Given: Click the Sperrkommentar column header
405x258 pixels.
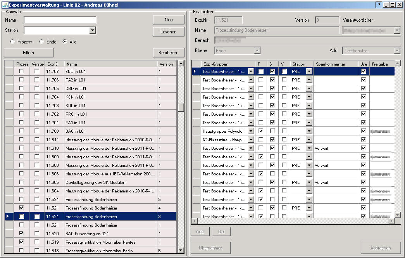Looking at the screenshot, I should click(335, 64).
